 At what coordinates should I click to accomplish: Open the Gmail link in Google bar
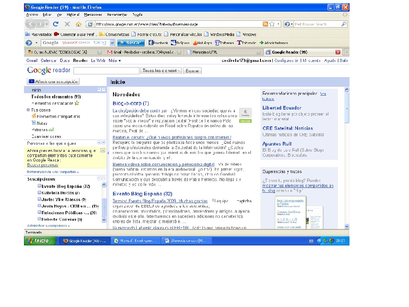tap(32, 61)
